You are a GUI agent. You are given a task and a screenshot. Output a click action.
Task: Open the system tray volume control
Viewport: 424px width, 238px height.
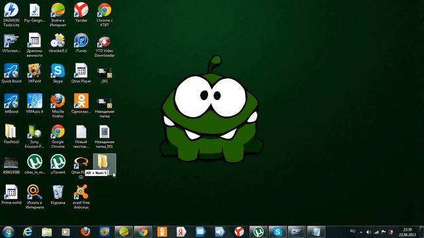click(x=368, y=232)
